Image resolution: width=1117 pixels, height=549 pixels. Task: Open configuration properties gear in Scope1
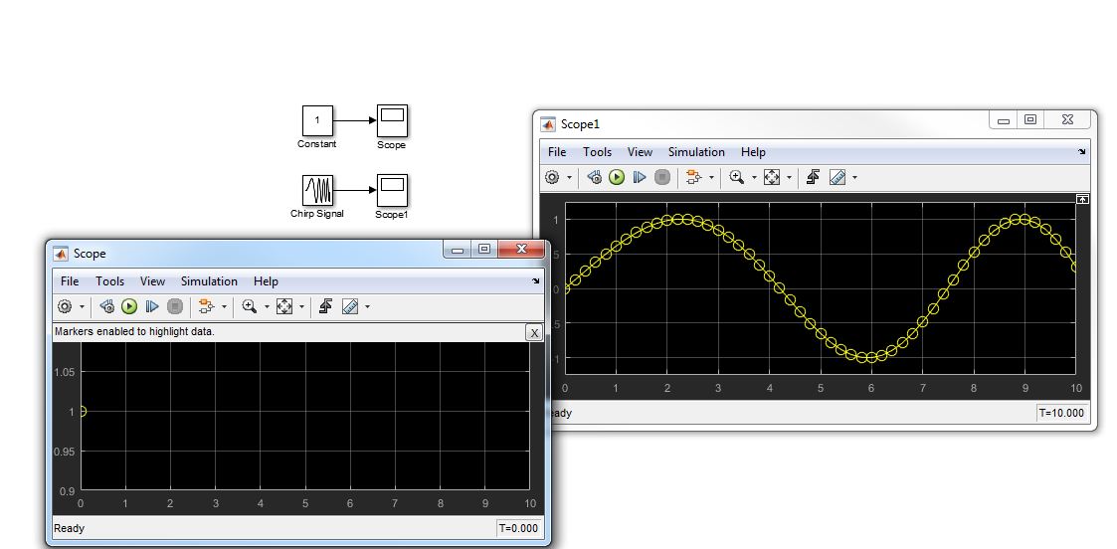click(552, 177)
